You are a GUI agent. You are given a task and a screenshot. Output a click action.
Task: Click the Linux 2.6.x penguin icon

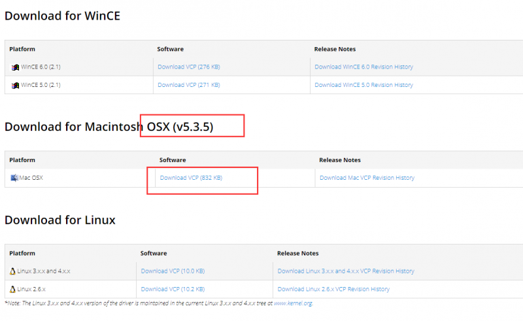[x=12, y=289]
